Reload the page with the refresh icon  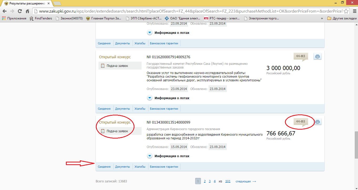tap(20, 11)
